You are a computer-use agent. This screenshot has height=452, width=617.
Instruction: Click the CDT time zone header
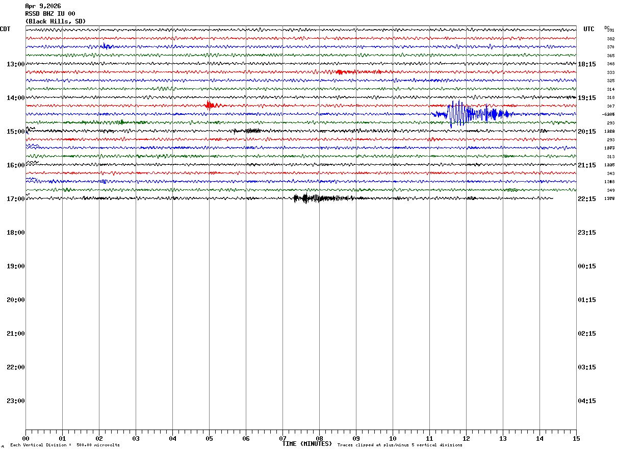coord(5,29)
